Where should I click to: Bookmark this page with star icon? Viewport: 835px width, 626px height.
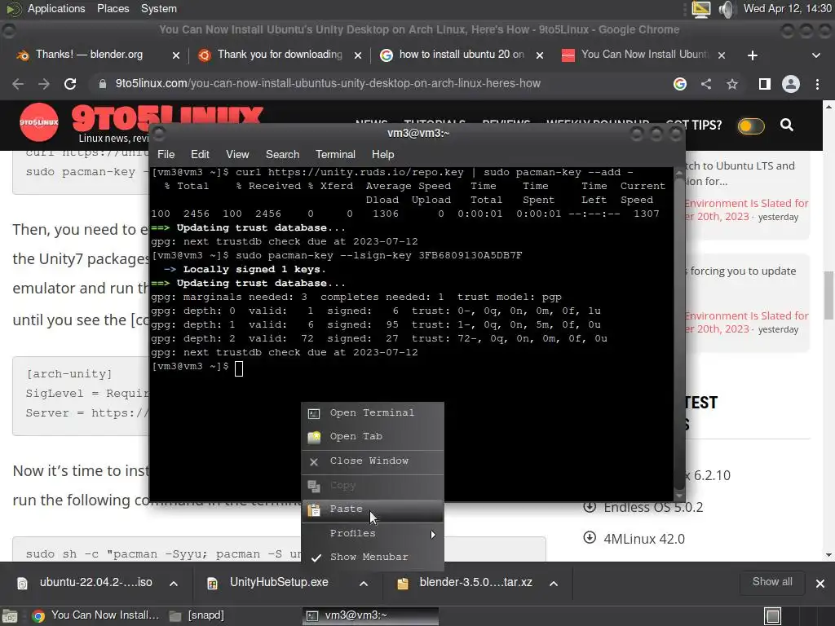click(732, 84)
